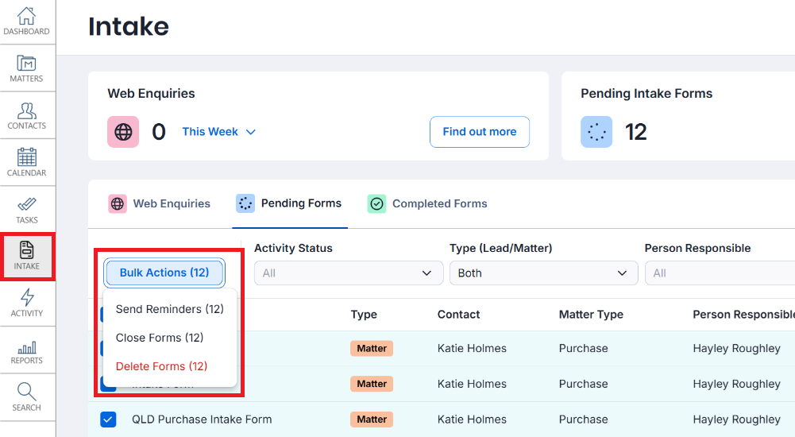Select Close Forms (12) menu option
This screenshot has height=437, width=795.
160,338
